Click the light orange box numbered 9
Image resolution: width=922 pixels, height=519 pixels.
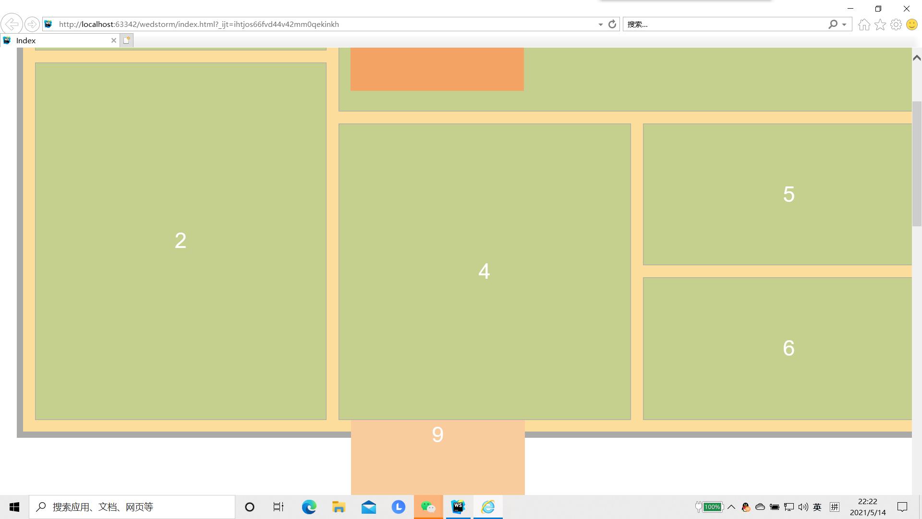[x=438, y=457]
